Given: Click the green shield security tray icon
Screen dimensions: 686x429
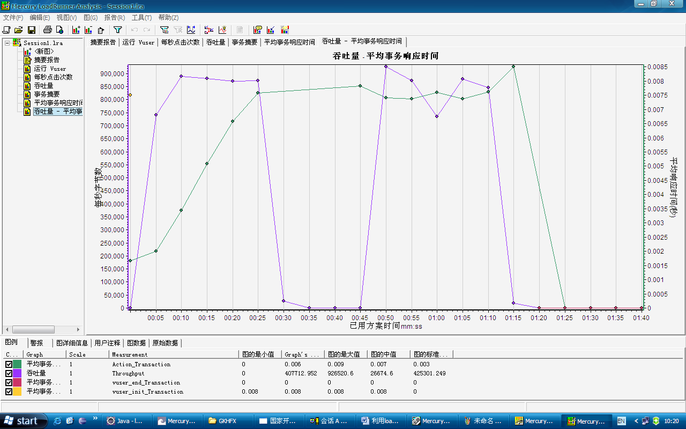Looking at the screenshot, I should point(657,421).
